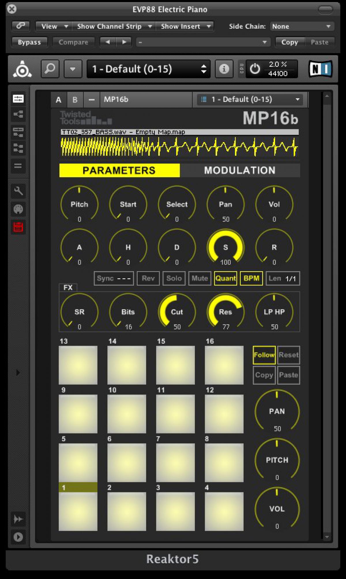Click the red save disk icon
346x579 pixels.
point(18,227)
